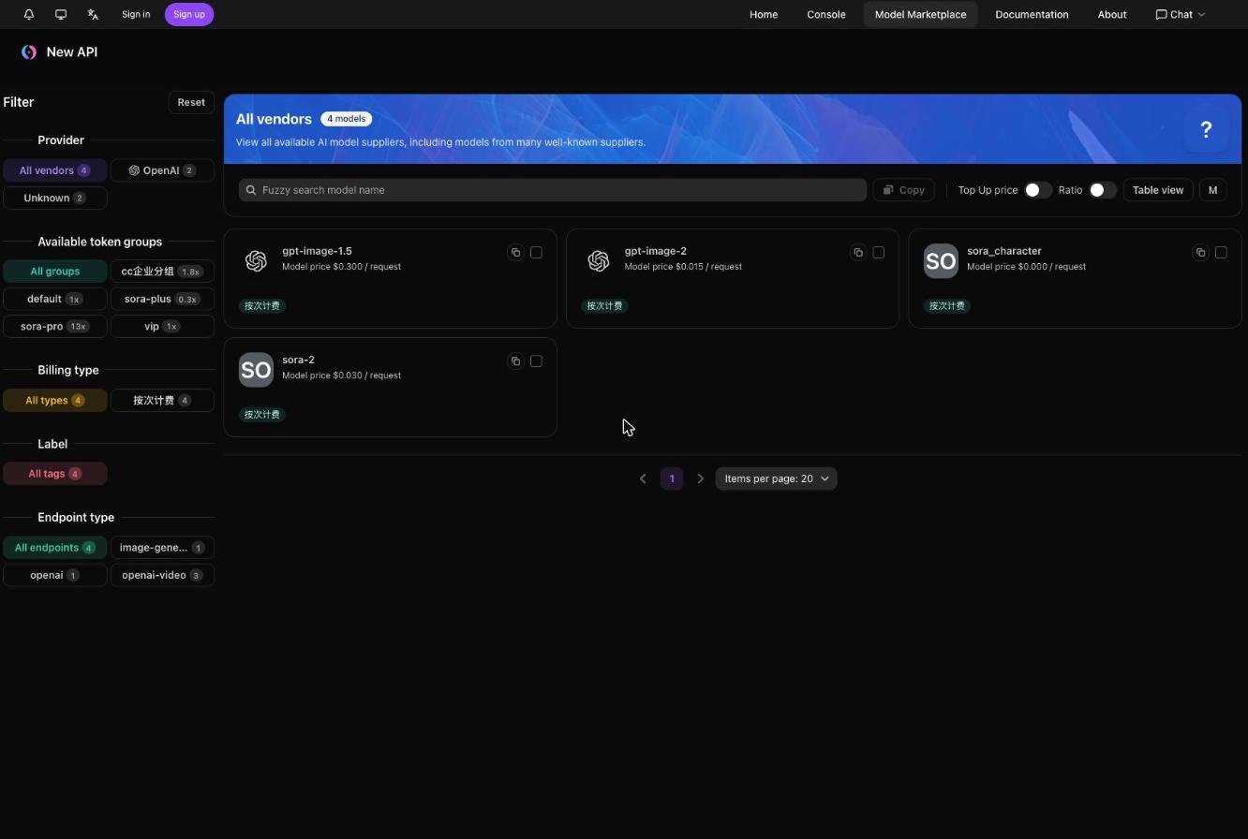Click the M unit button
This screenshot has height=839, width=1248.
coord(1212,190)
